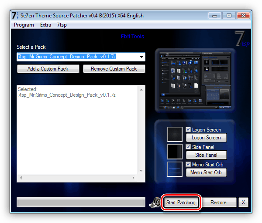Click Start Patching button
The image size is (262, 223).
(181, 203)
